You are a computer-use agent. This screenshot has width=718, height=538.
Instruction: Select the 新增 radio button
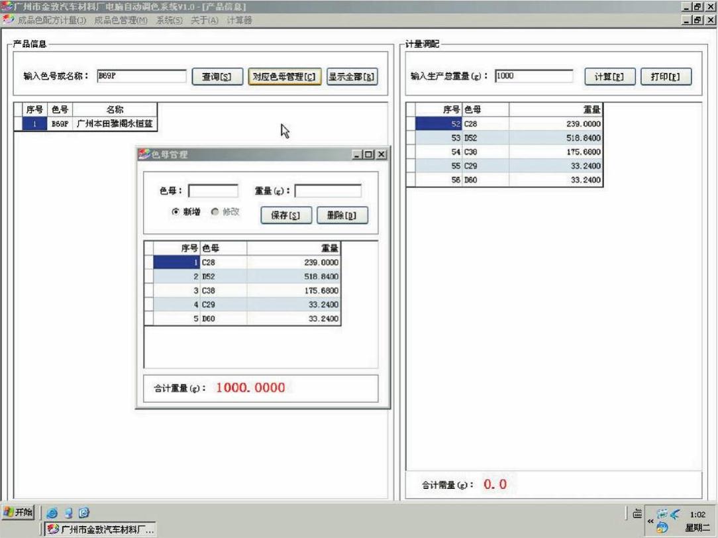[x=176, y=211]
